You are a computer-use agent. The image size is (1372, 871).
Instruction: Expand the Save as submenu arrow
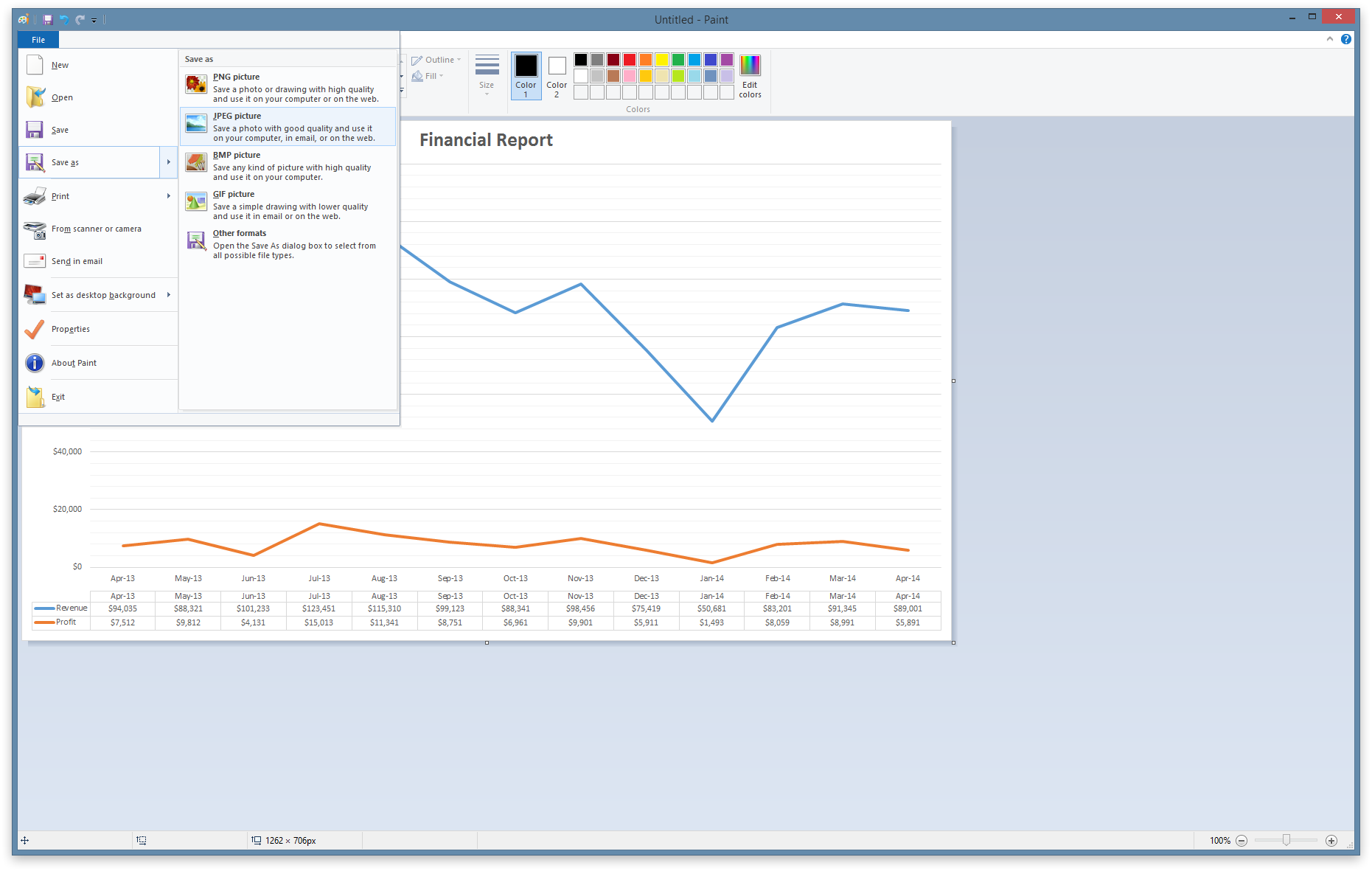pyautogui.click(x=169, y=162)
